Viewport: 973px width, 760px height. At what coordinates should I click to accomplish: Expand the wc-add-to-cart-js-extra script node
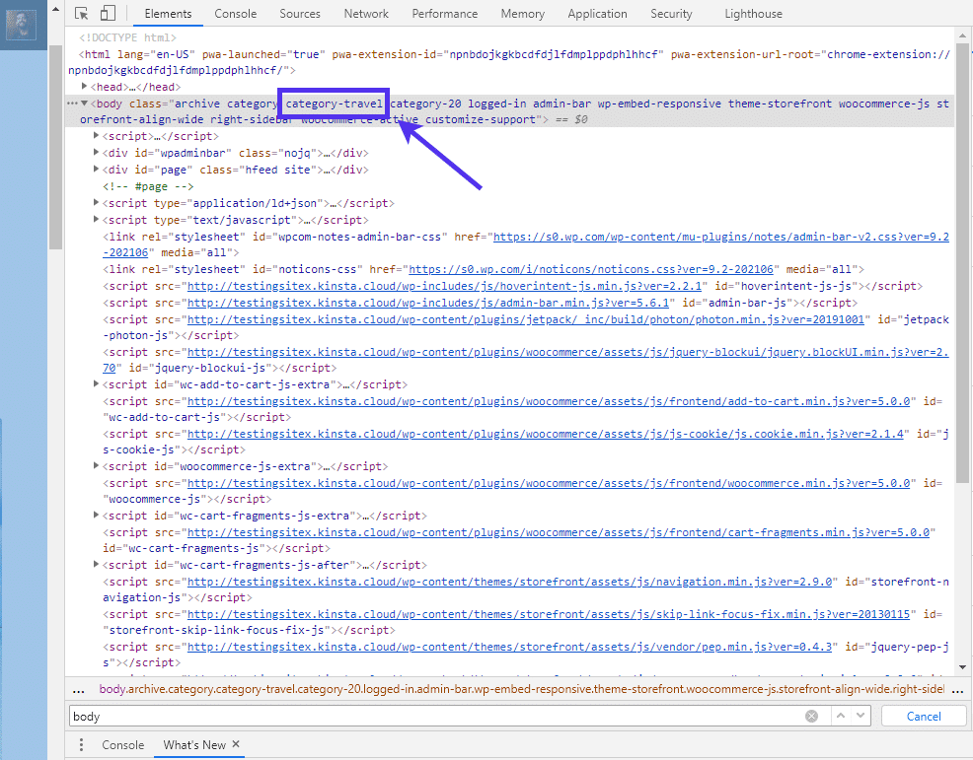click(97, 384)
